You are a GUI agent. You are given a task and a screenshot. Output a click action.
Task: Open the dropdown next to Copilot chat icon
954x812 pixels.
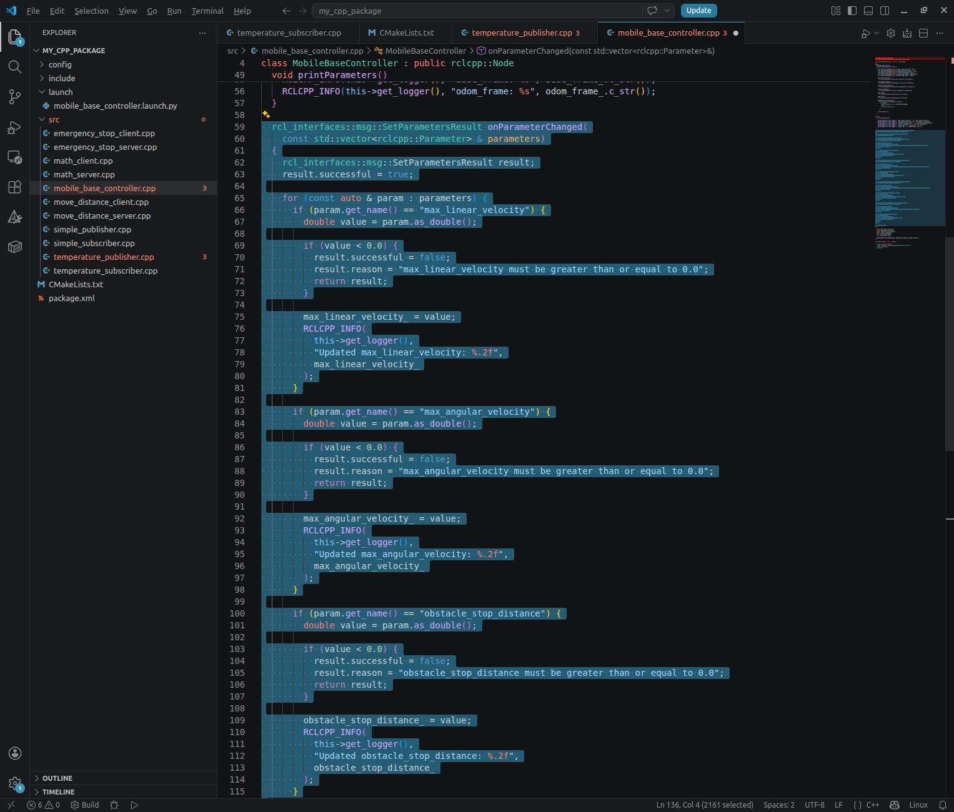pyautogui.click(x=667, y=11)
